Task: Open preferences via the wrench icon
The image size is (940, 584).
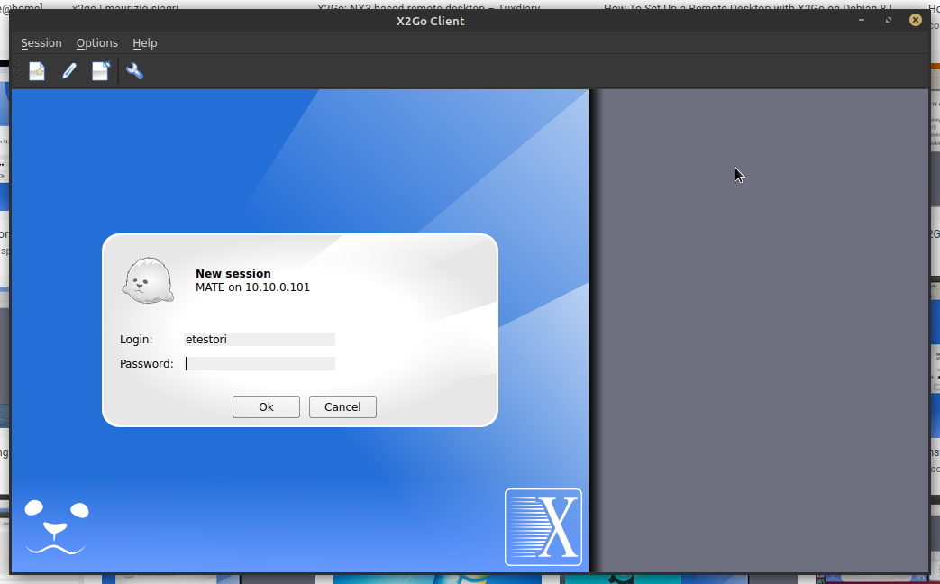Action: 134,71
